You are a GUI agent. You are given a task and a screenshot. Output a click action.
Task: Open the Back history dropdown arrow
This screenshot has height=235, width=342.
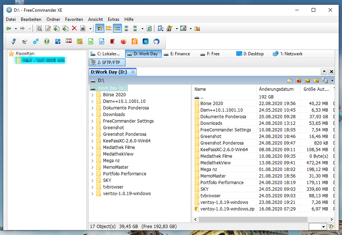coord(16,29)
